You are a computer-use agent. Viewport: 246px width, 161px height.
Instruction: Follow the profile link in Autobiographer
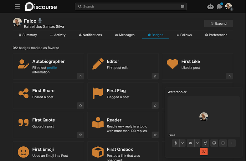pos(52,68)
